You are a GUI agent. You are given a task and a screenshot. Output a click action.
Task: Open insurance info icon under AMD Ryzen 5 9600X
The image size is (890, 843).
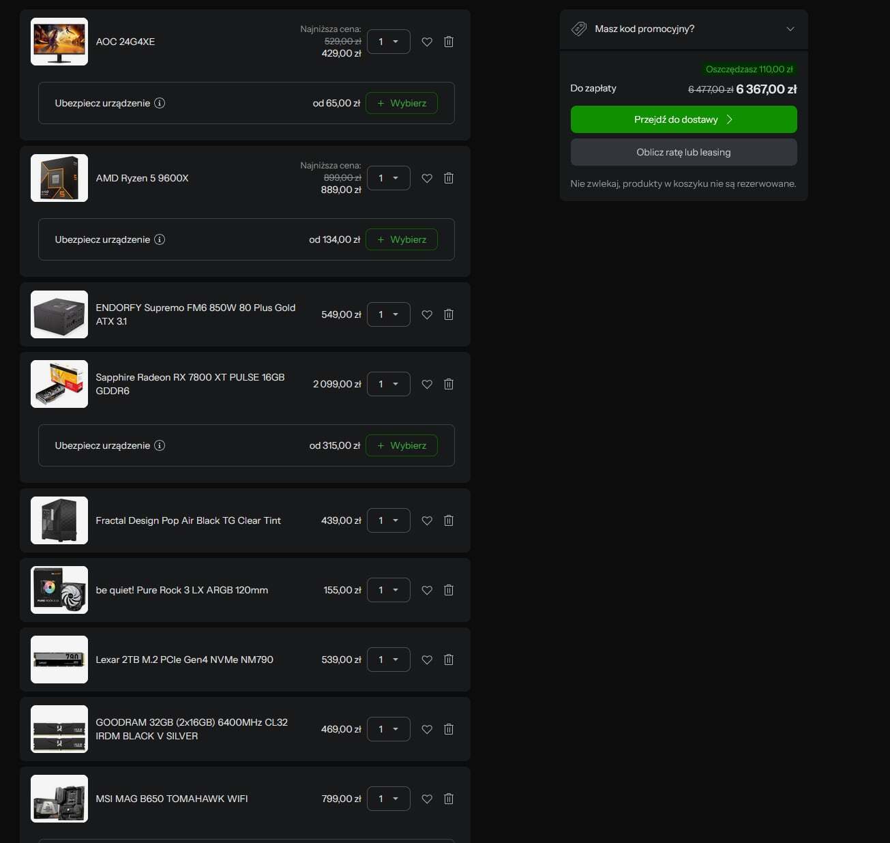click(160, 239)
